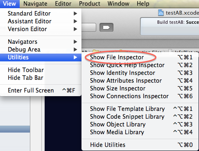
Task: Choose Show Object Library
Action: (140, 124)
